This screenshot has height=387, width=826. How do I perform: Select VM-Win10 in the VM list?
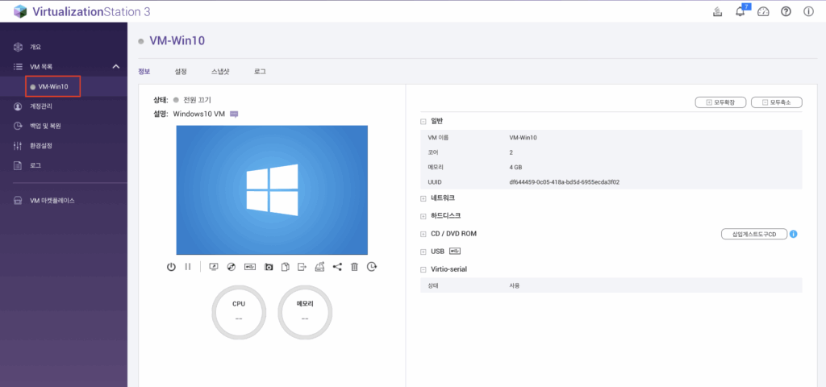[x=52, y=86]
